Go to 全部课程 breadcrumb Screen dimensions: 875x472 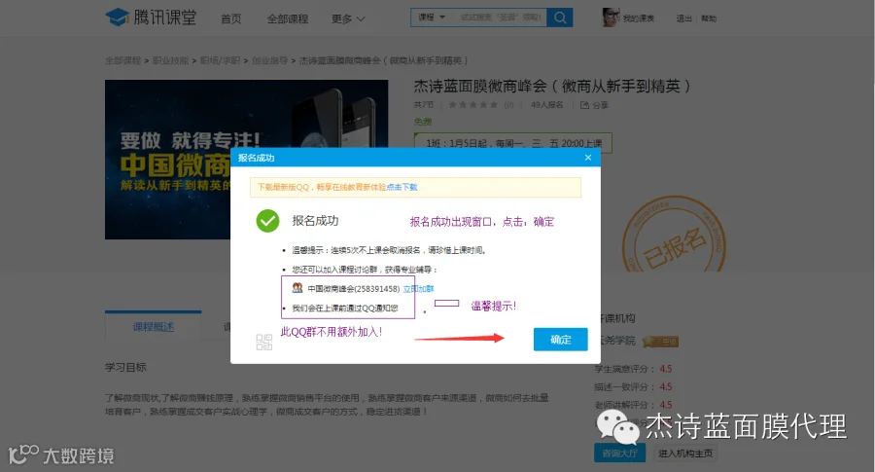122,60
